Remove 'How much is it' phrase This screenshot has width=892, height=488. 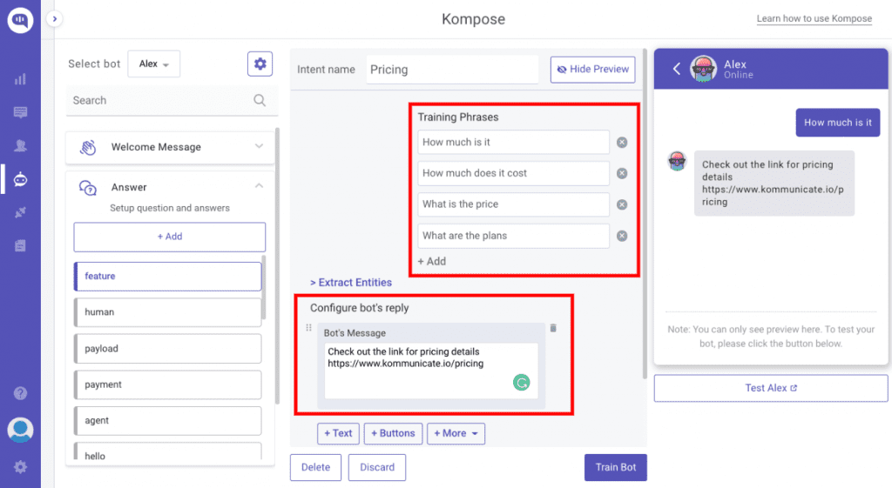pyautogui.click(x=622, y=143)
